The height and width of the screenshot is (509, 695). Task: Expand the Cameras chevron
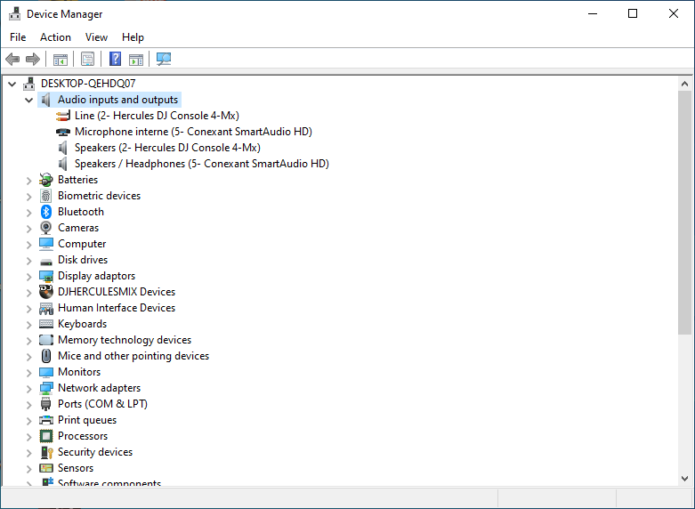coord(28,229)
